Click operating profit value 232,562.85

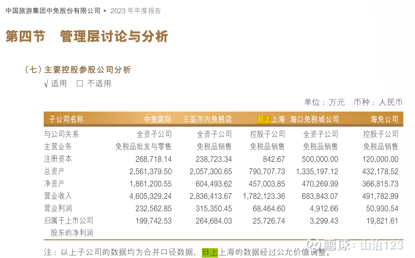pyautogui.click(x=154, y=209)
